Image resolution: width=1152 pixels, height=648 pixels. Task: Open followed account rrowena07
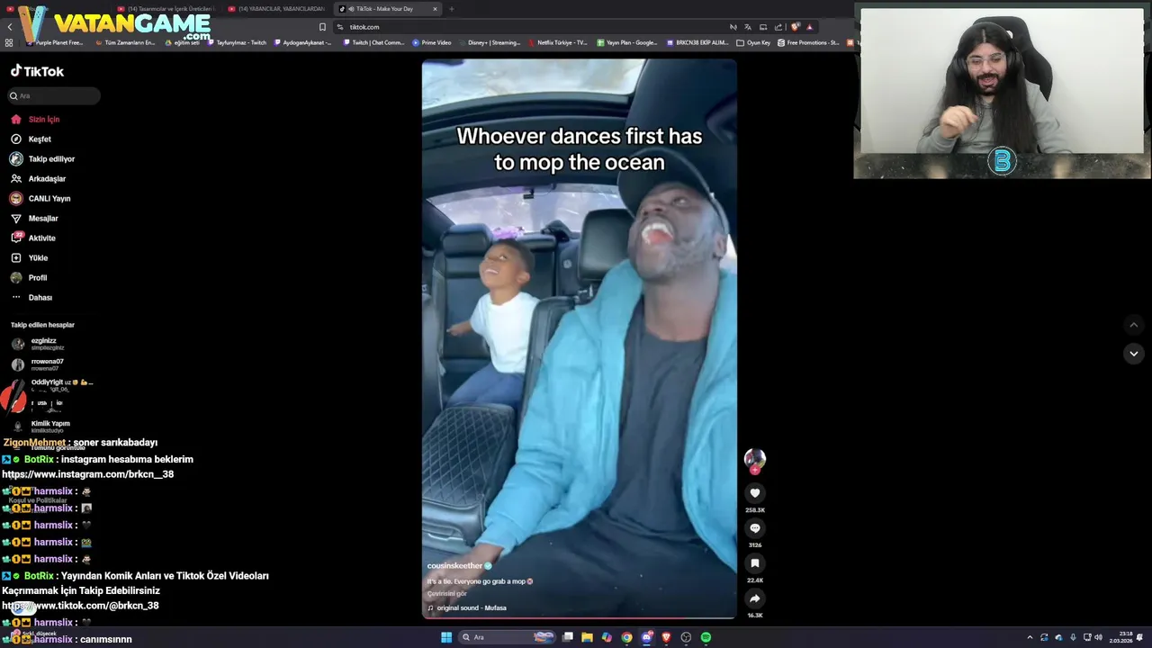click(x=37, y=364)
